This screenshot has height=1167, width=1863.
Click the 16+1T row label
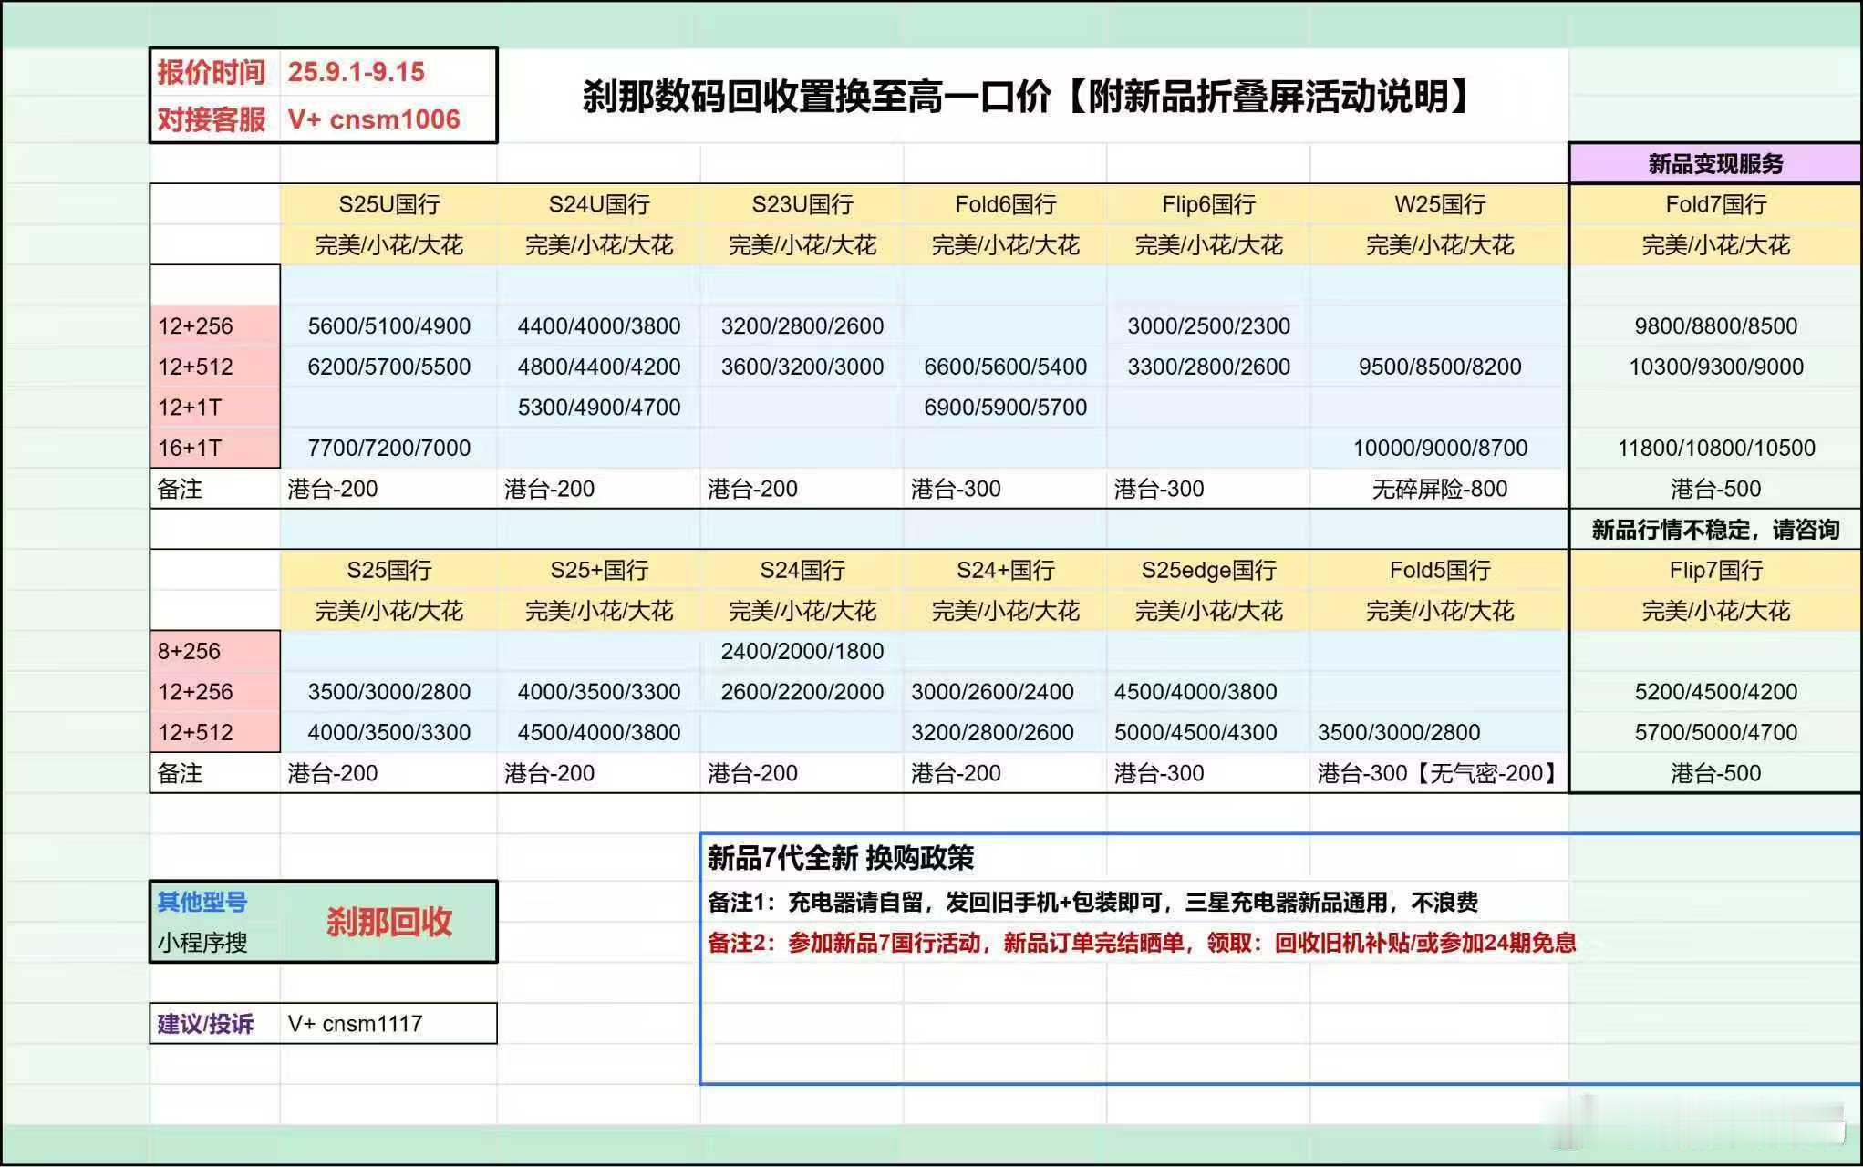click(x=215, y=448)
